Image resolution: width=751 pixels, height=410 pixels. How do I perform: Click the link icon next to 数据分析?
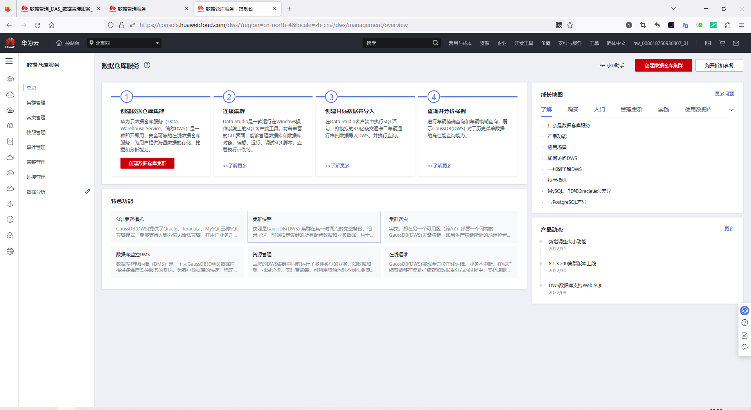(x=88, y=191)
